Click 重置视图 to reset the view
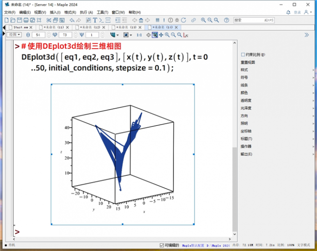317x251 pixels. point(247,62)
